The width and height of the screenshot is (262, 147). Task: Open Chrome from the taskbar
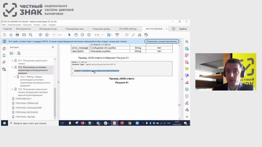(x=129, y=123)
